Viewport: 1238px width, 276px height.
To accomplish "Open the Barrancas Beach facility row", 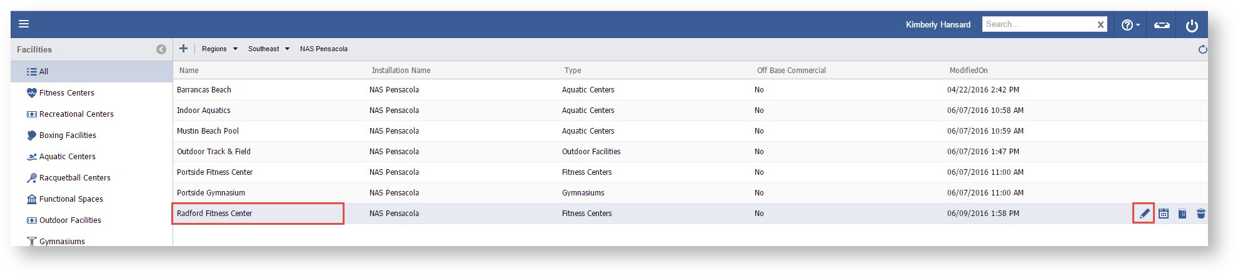I will tap(204, 90).
